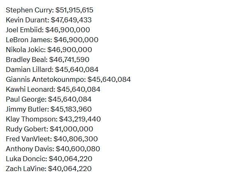Select the Paul George salary line
The height and width of the screenshot is (176, 245).
(49, 100)
